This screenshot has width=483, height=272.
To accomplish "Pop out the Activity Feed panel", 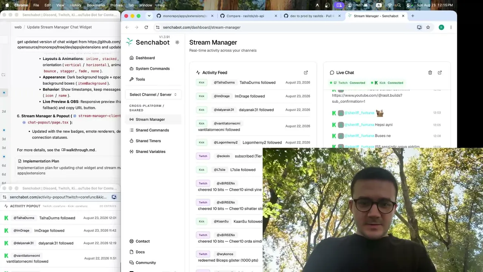I will [x=306, y=73].
